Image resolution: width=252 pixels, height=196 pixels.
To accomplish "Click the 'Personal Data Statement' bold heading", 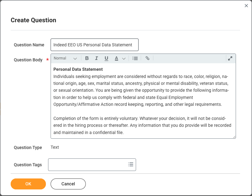I will tap(78, 69).
